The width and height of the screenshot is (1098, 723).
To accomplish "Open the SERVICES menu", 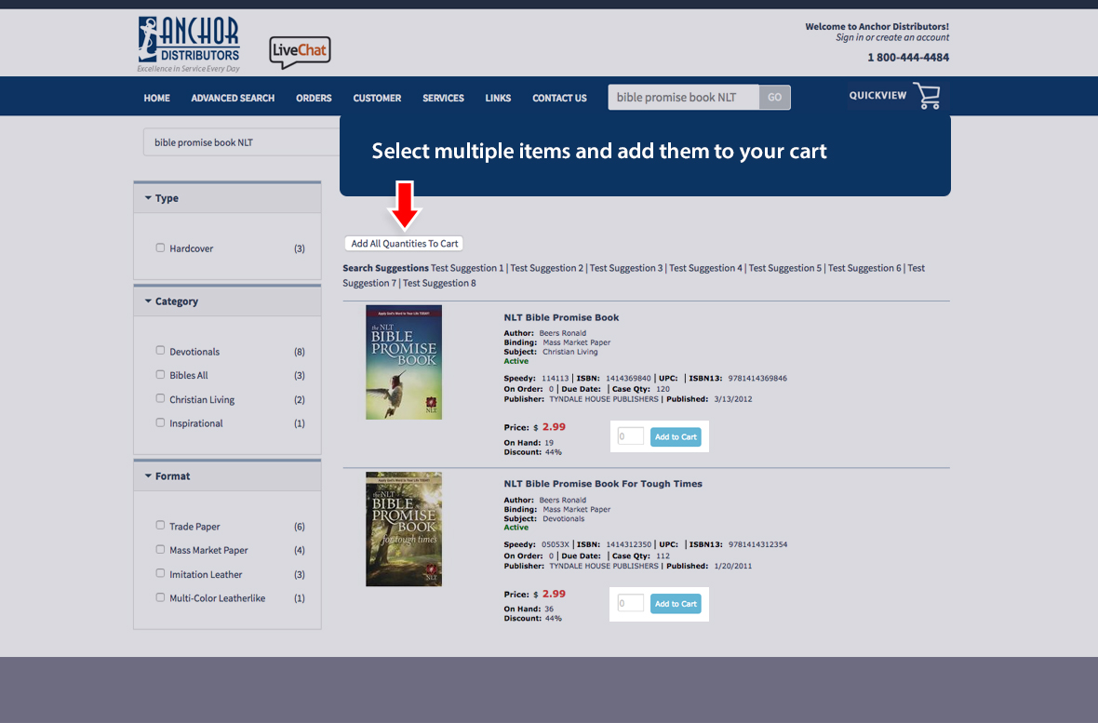I will click(443, 98).
